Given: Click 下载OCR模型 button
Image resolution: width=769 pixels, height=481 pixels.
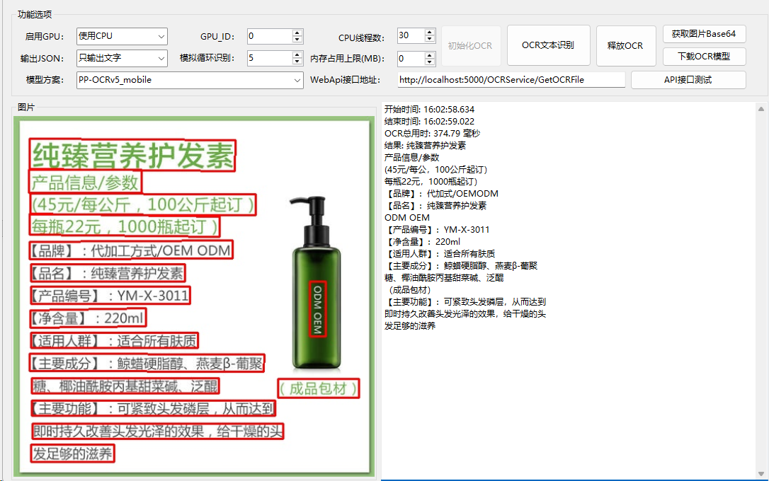Looking at the screenshot, I should (704, 57).
